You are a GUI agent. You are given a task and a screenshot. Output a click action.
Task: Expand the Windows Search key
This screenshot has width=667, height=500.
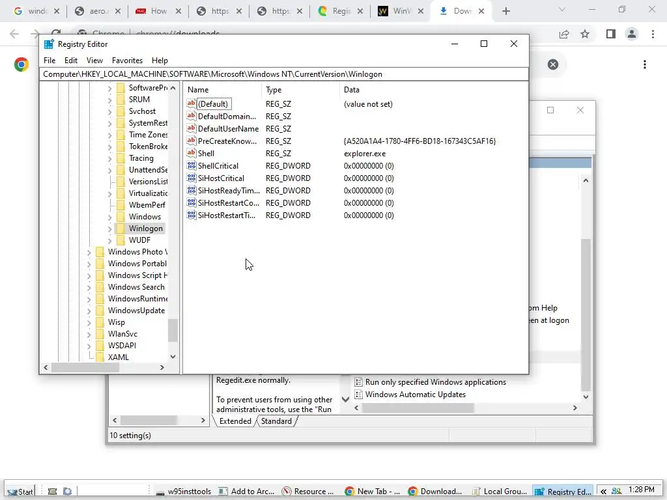[89, 287]
